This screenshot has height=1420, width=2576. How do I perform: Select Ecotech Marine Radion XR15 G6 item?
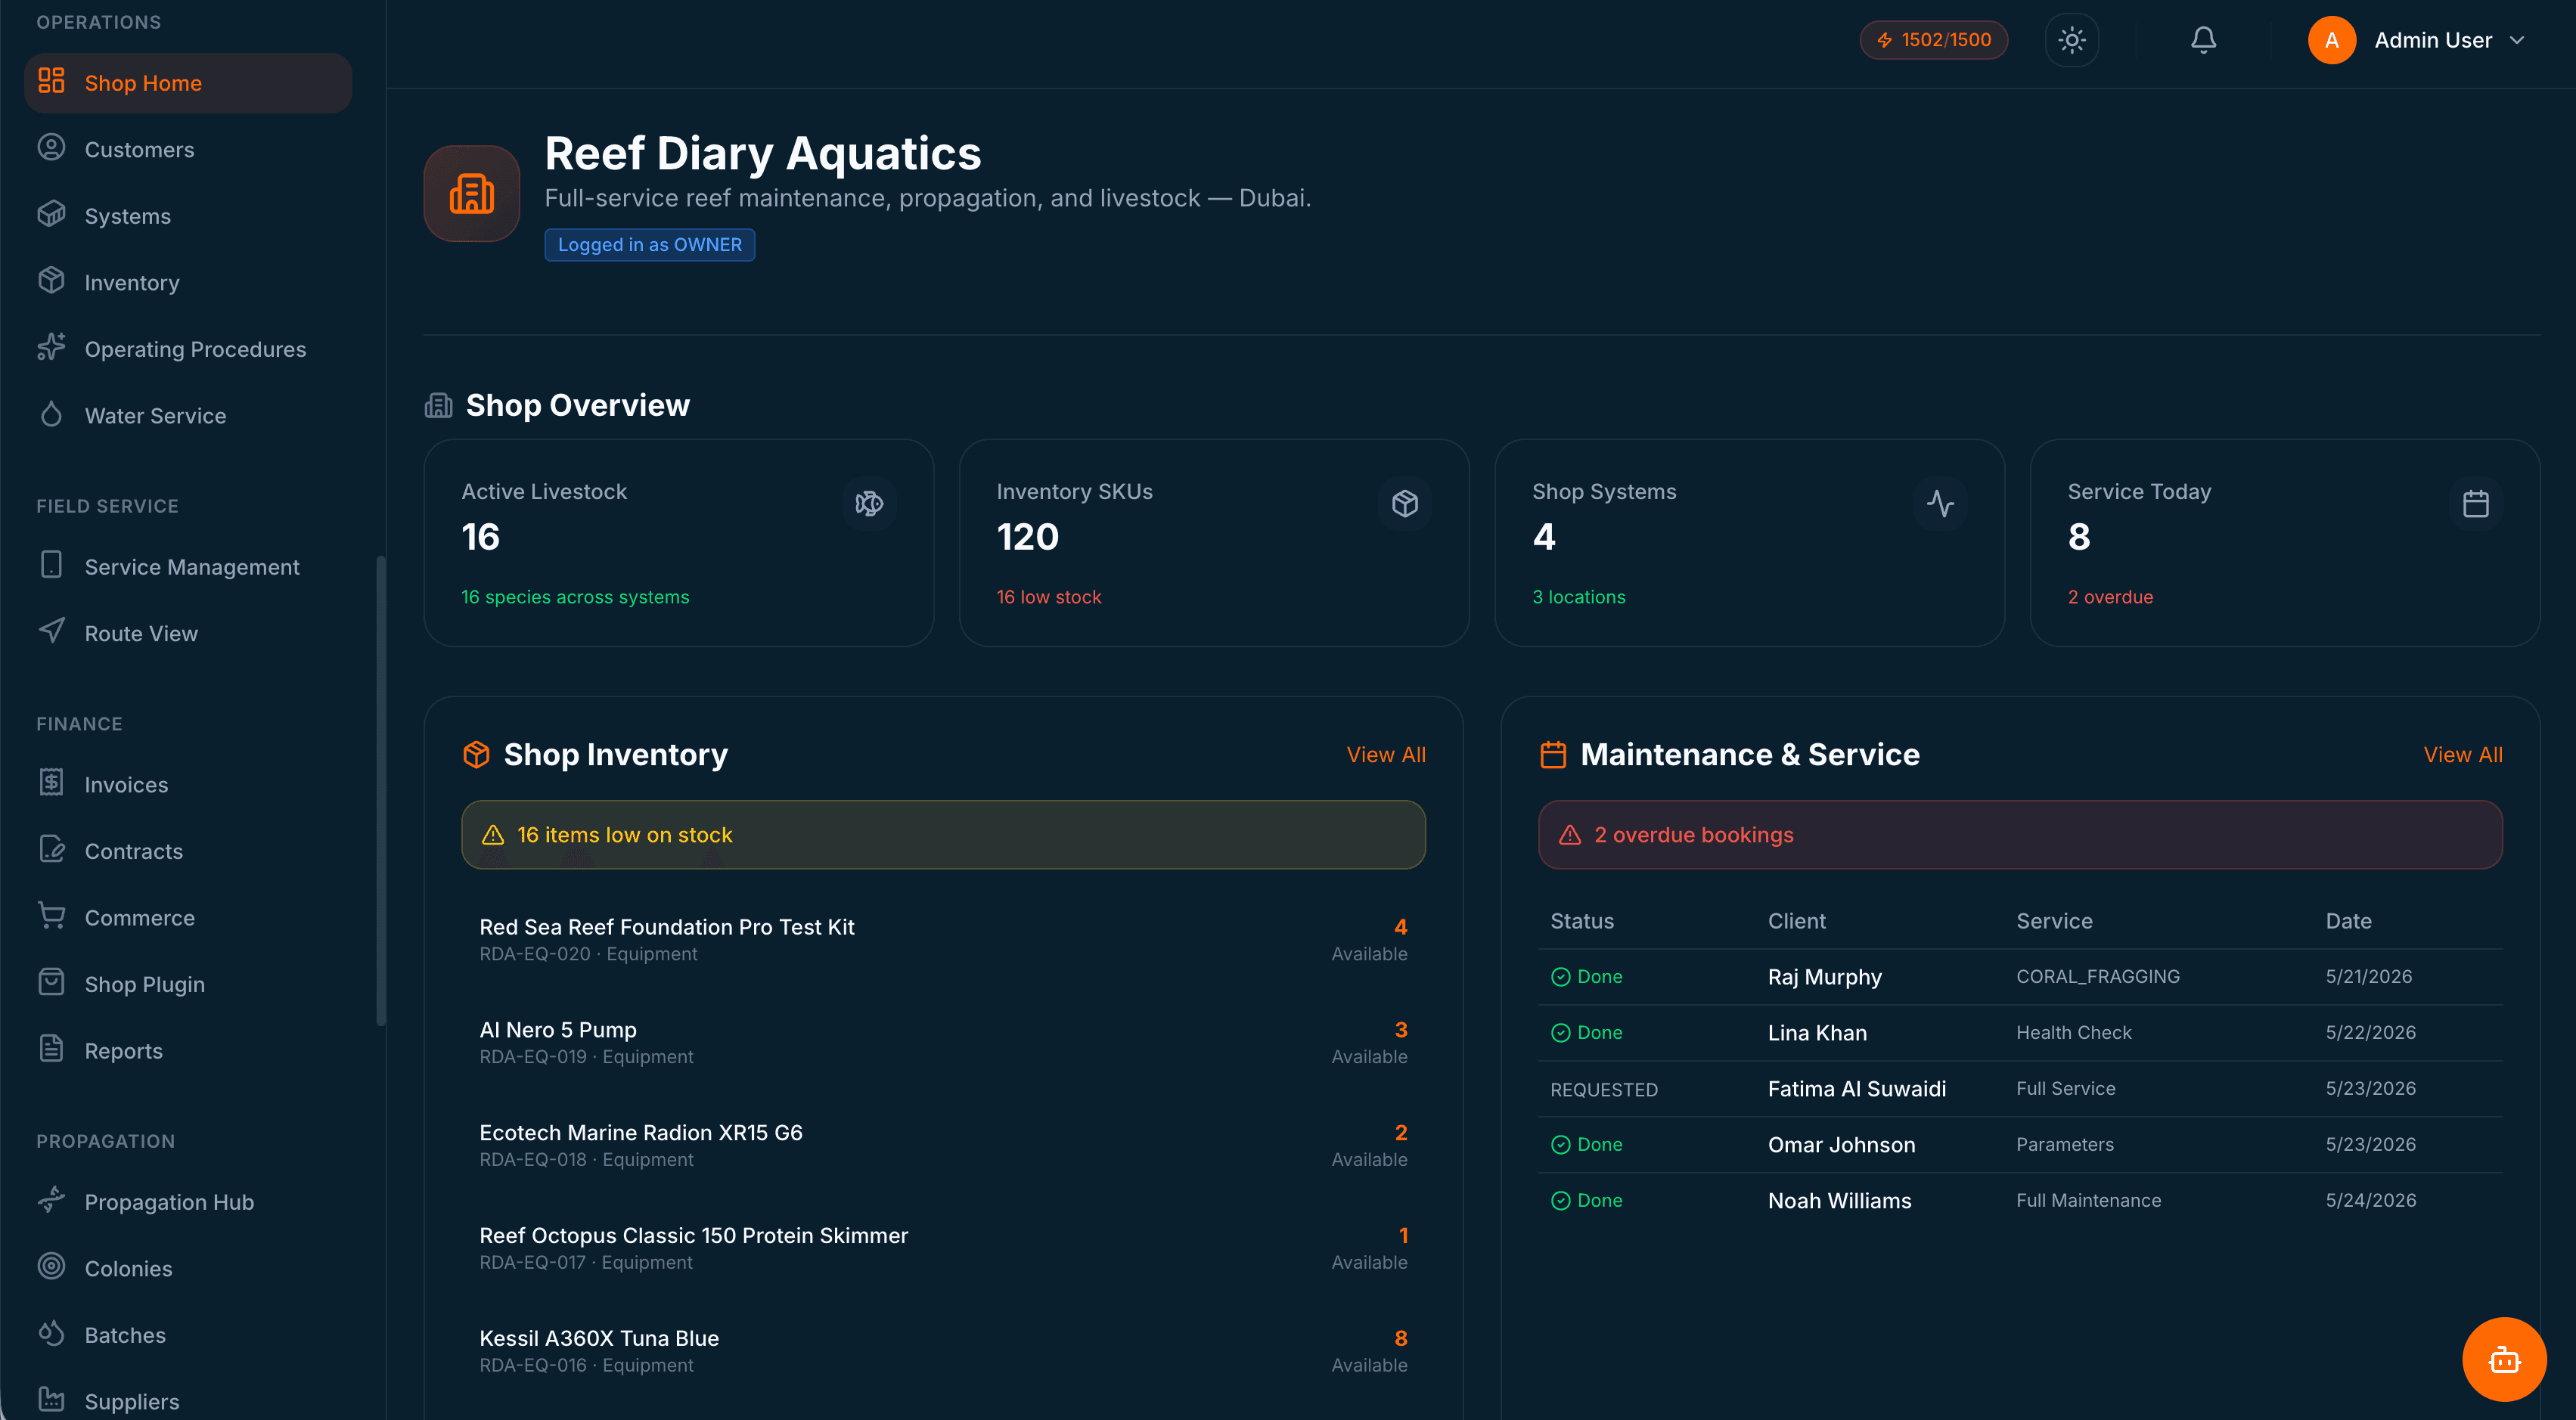coord(943,1145)
